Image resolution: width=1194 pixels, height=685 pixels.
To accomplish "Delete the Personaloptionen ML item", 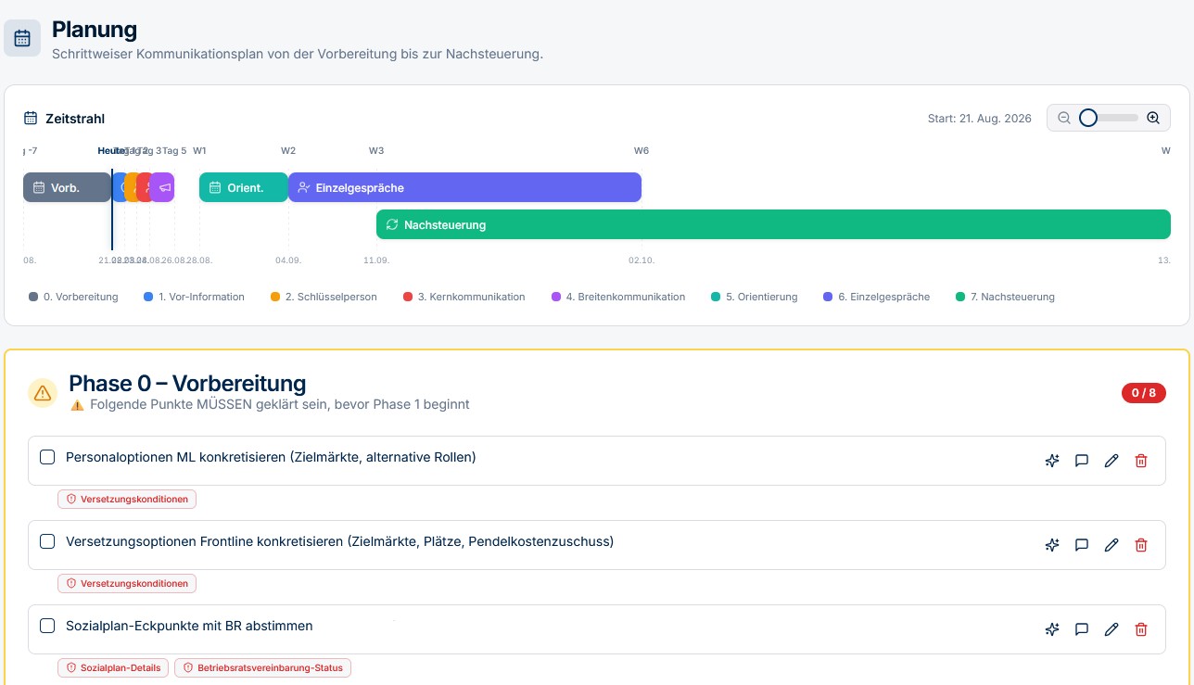I will click(x=1141, y=461).
